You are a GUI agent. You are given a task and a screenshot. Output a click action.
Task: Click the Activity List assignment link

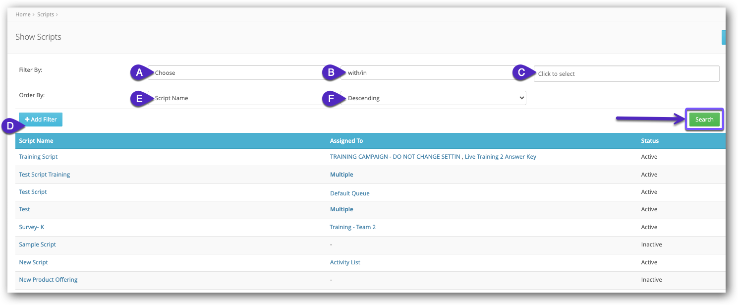coord(345,262)
